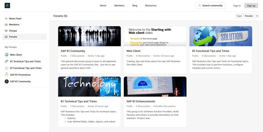Click into the Search community field
The height and width of the screenshot is (132, 263).
click(x=210, y=6)
